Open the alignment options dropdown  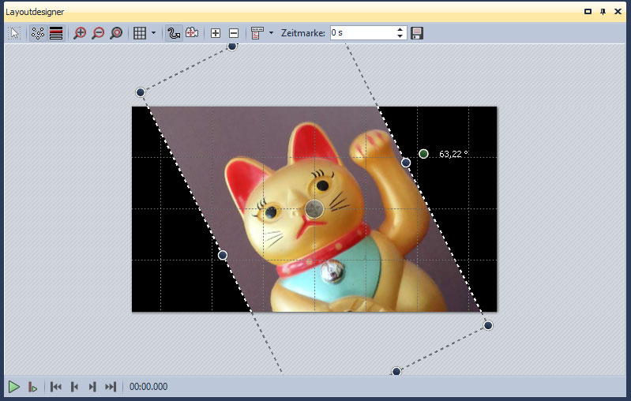pyautogui.click(x=271, y=33)
